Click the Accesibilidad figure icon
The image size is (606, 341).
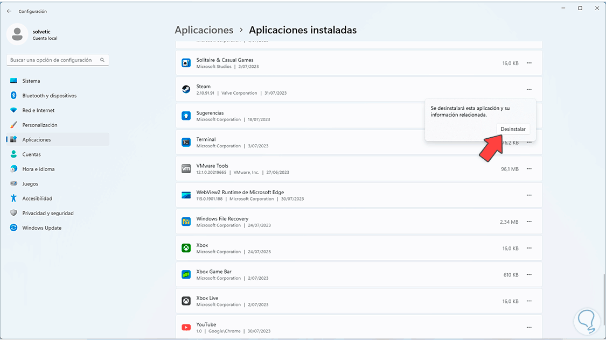tap(13, 198)
